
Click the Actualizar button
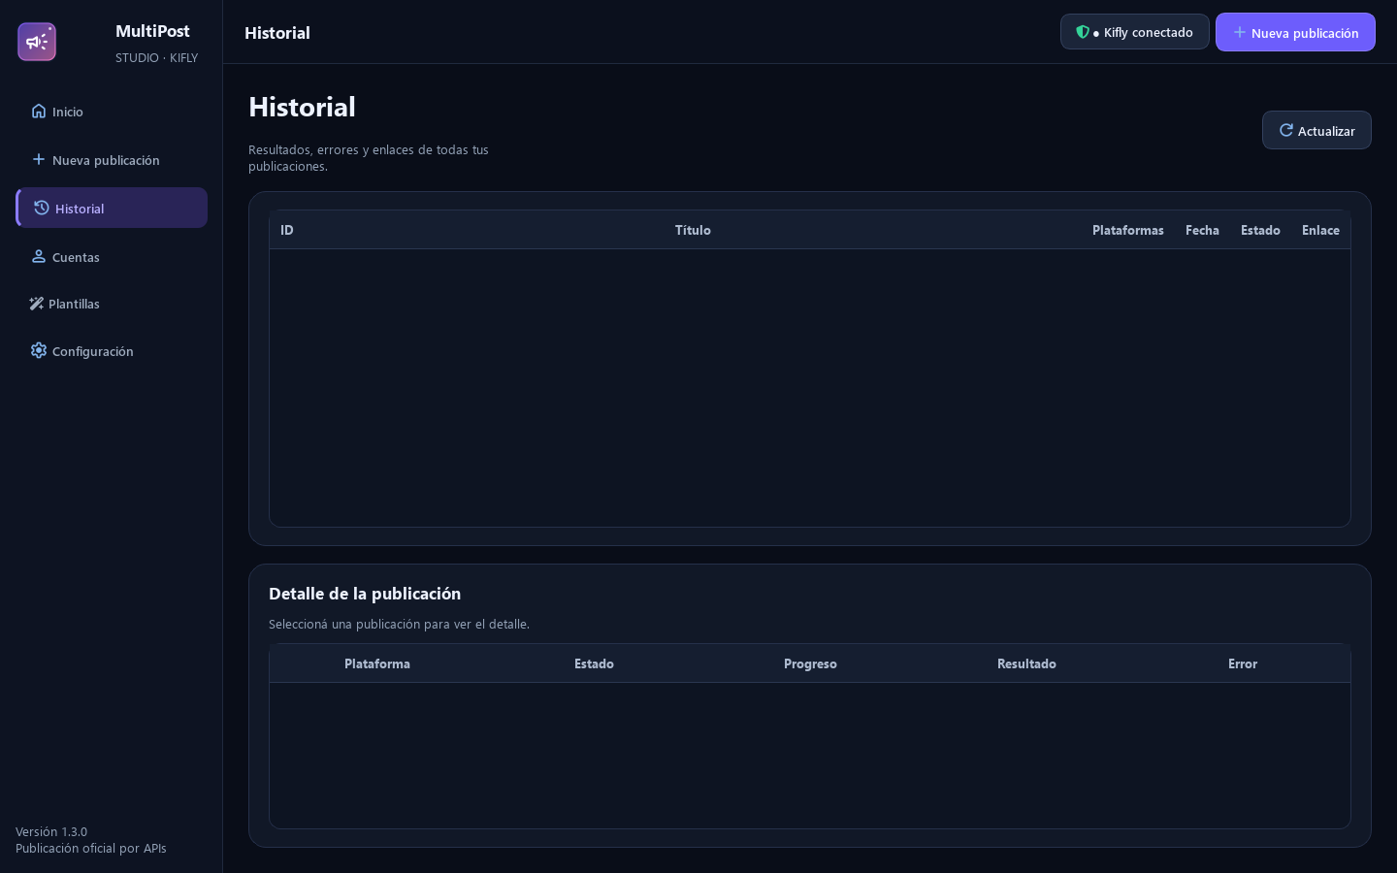click(1316, 130)
